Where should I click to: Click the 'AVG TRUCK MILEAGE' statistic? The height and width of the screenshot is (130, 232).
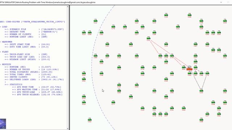(37, 95)
